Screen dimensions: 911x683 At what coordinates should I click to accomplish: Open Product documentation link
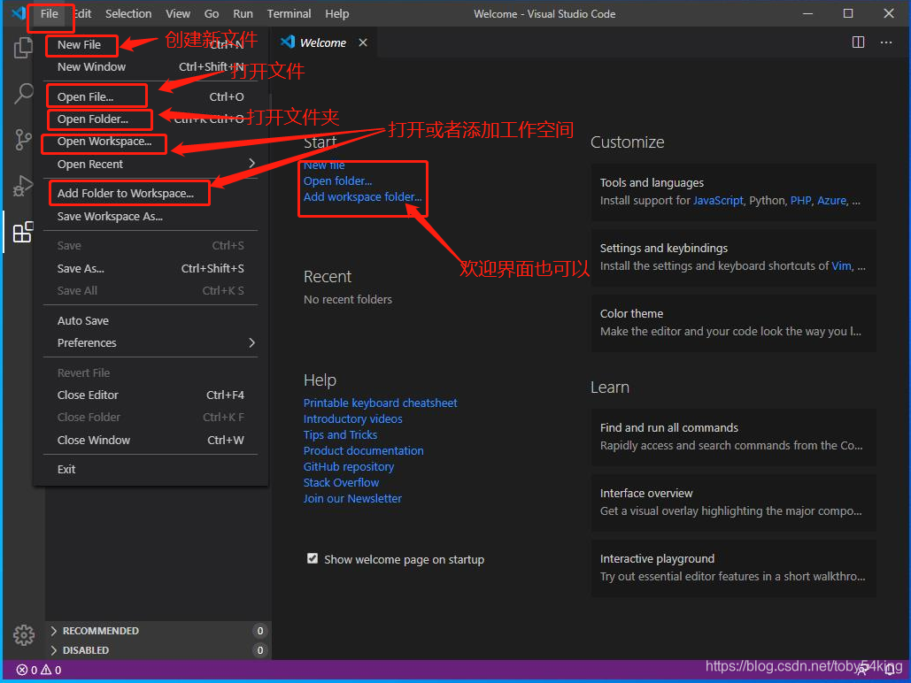click(x=363, y=450)
